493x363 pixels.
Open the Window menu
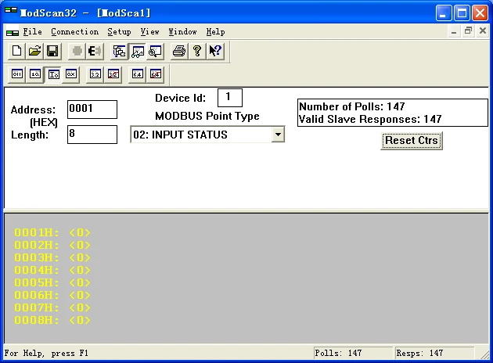click(182, 32)
